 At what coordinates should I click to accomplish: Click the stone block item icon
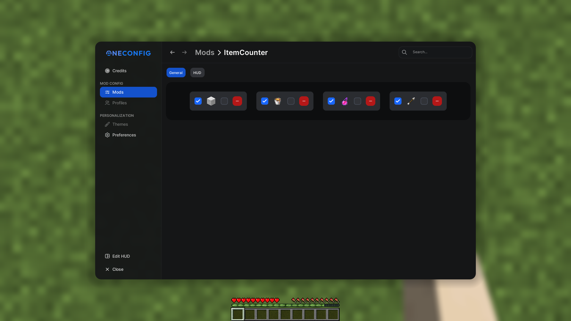pyautogui.click(x=211, y=101)
